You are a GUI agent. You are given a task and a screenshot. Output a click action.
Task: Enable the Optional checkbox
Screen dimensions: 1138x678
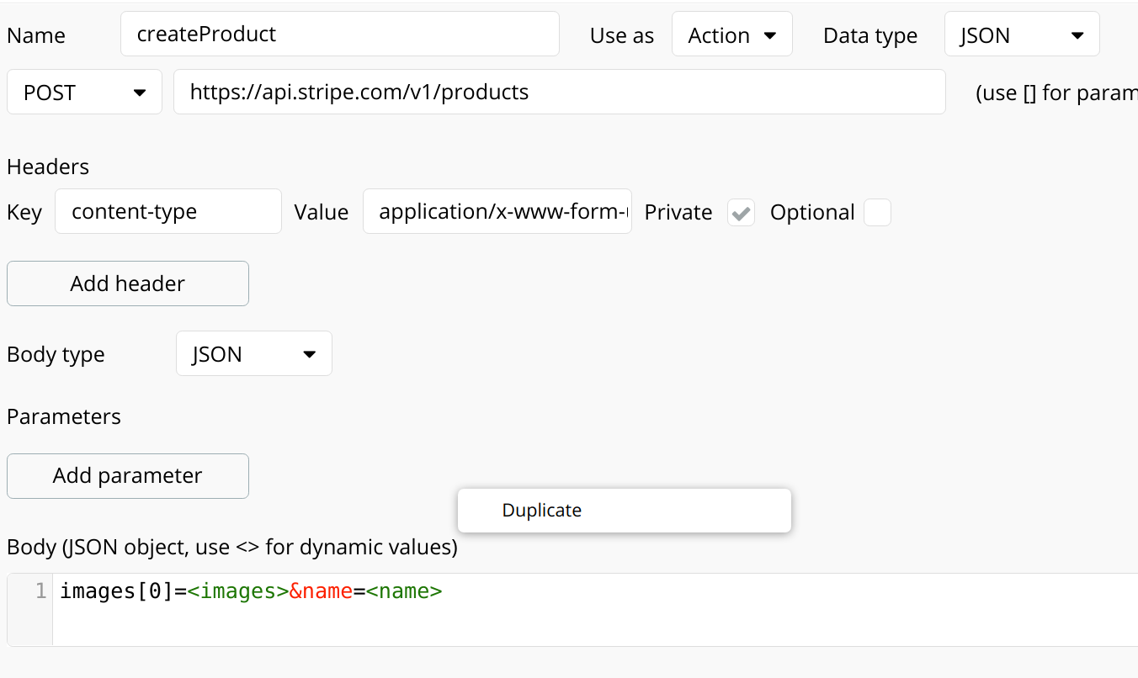click(877, 213)
